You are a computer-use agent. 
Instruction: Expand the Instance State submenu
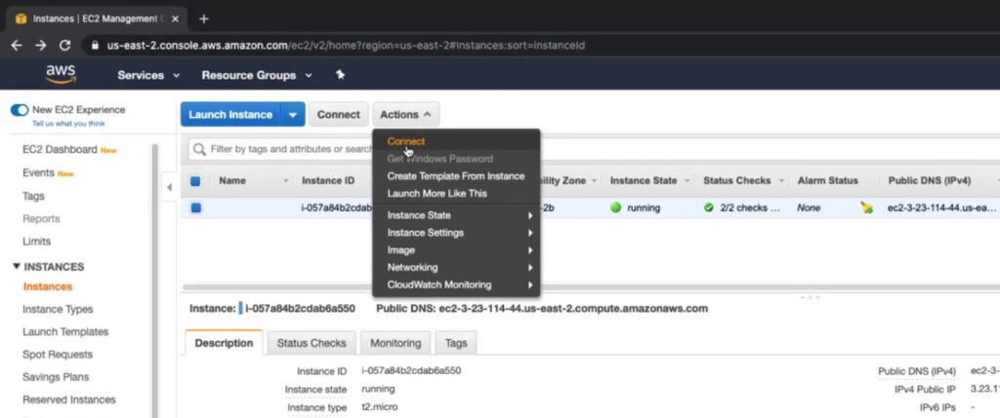click(456, 215)
